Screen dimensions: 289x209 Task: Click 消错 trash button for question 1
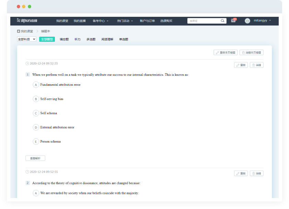click(256, 65)
